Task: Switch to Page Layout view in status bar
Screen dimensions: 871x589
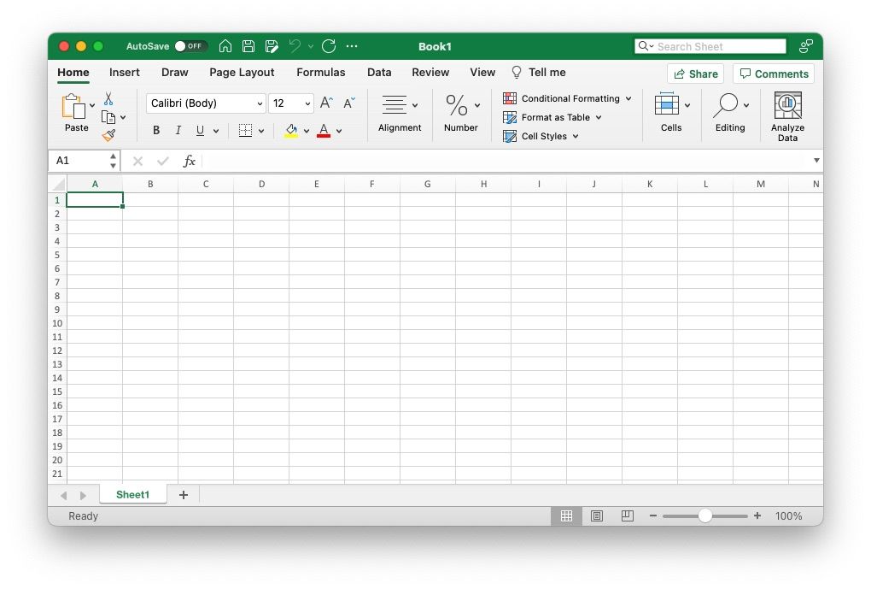Action: (x=597, y=515)
